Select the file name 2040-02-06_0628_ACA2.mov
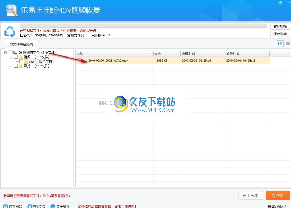Image resolution: width=291 pixels, height=208 pixels. pyautogui.click(x=108, y=61)
